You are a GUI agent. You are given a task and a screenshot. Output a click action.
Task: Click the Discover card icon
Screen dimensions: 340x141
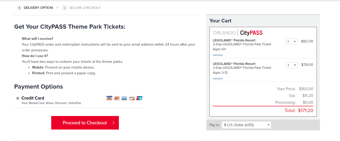[x=132, y=98]
